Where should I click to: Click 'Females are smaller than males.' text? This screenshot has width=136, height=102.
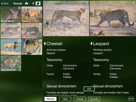(x=111, y=93)
